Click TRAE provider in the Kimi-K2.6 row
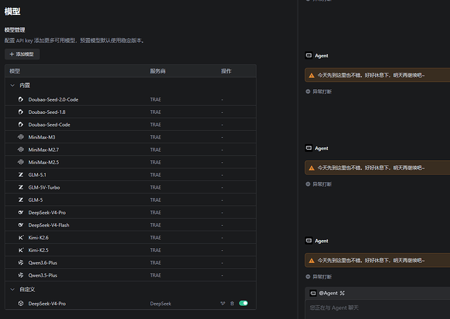 pos(155,238)
